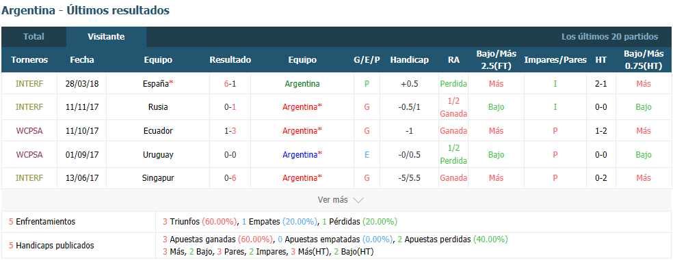The height and width of the screenshot is (260, 673).
Task: Open the Rusia team link
Action: (158, 107)
